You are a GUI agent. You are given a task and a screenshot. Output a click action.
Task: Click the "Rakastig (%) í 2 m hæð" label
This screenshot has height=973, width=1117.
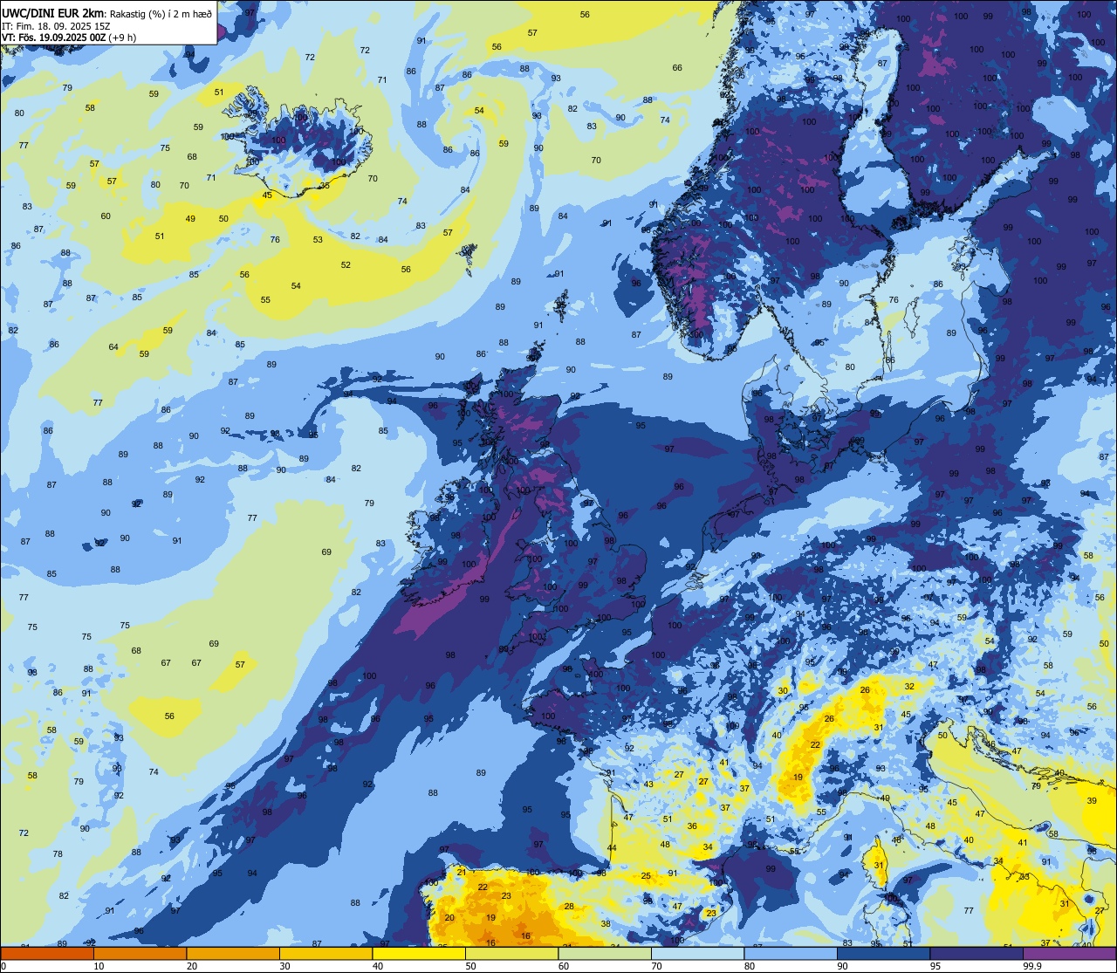coord(161,12)
